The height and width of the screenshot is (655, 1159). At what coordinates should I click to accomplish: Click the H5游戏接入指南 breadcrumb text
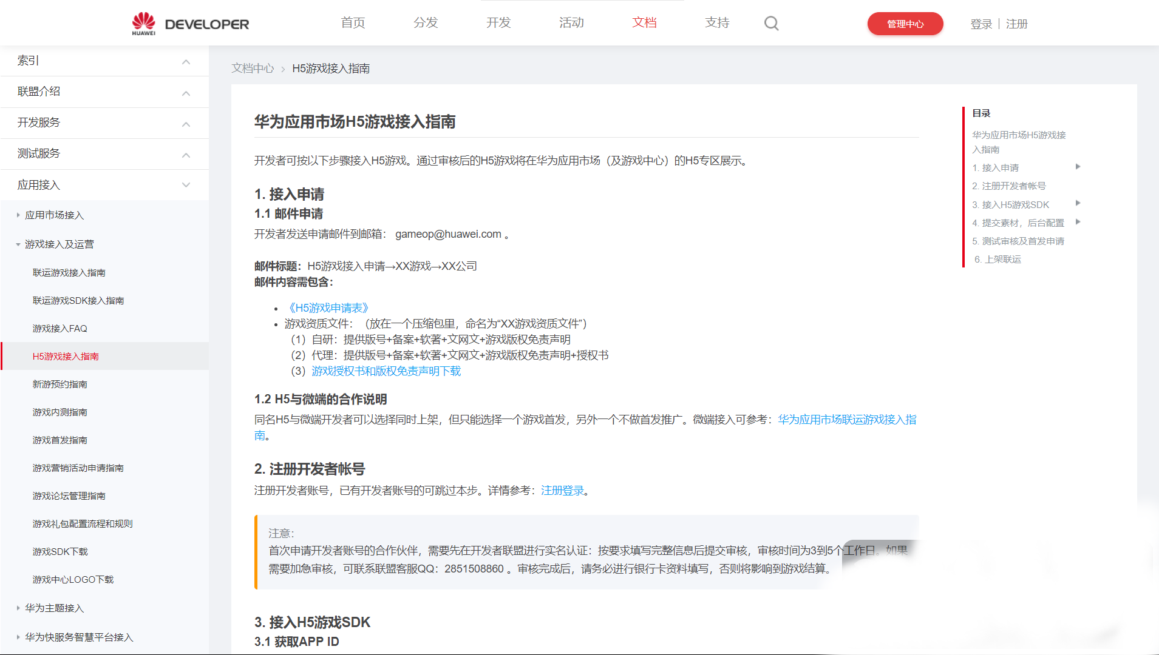pyautogui.click(x=331, y=69)
